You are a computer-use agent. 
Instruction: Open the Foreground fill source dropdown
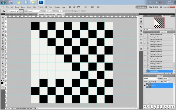pyautogui.click(x=13, y=11)
